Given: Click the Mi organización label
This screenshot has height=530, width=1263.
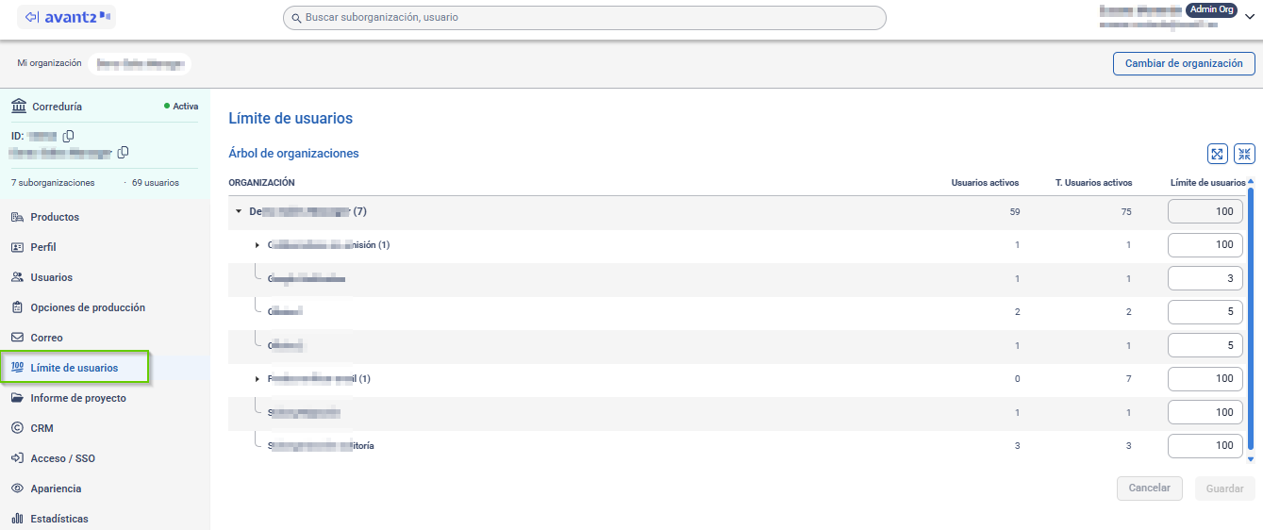Looking at the screenshot, I should [49, 63].
